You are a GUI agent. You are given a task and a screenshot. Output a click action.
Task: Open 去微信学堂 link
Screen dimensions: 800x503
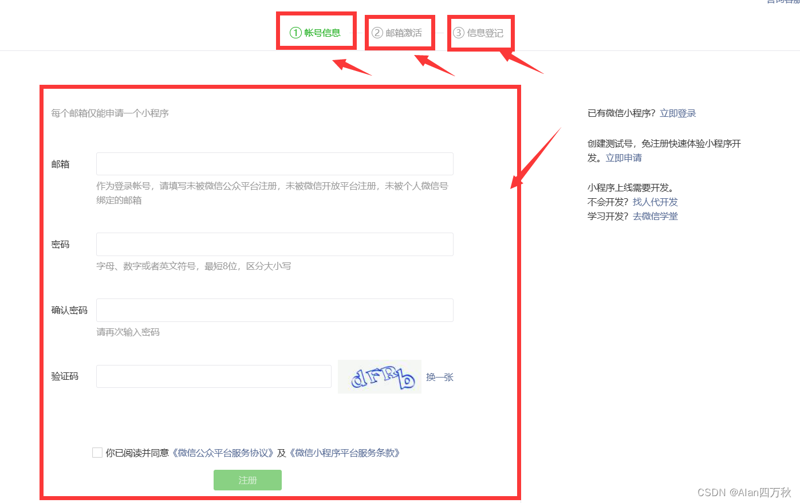coord(655,217)
